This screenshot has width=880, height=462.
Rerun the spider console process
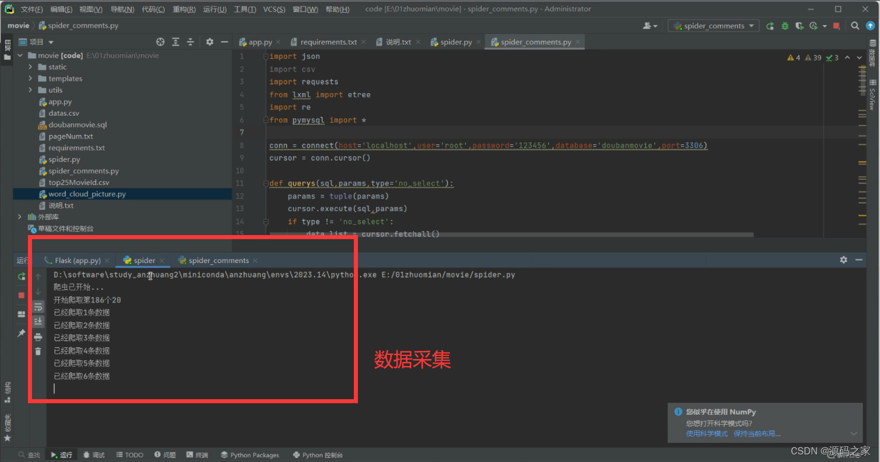21,276
